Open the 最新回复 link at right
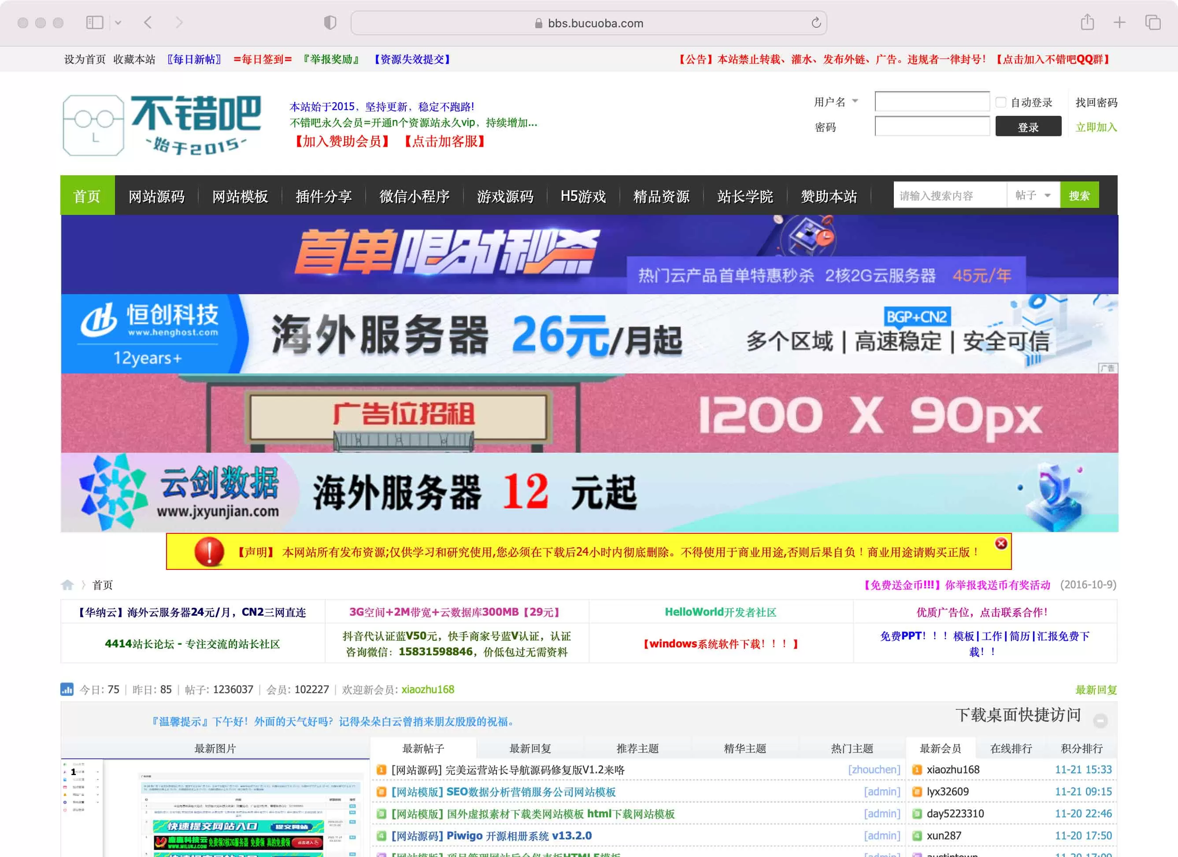Screen dimensions: 1178x857 point(1096,690)
